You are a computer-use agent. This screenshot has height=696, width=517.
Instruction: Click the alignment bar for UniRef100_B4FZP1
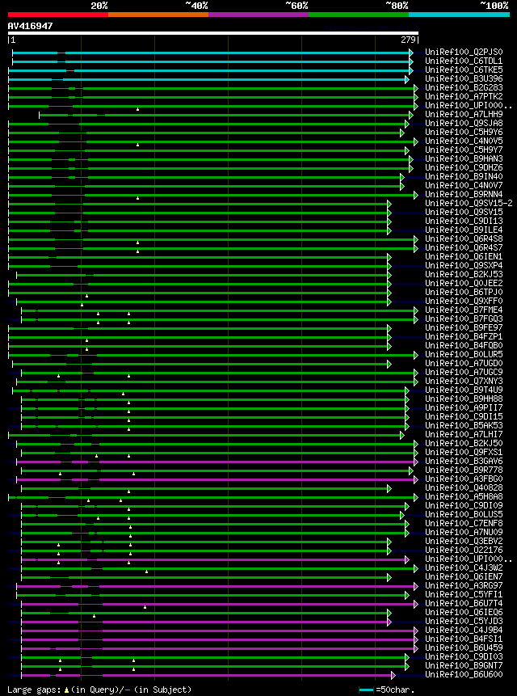click(x=199, y=337)
